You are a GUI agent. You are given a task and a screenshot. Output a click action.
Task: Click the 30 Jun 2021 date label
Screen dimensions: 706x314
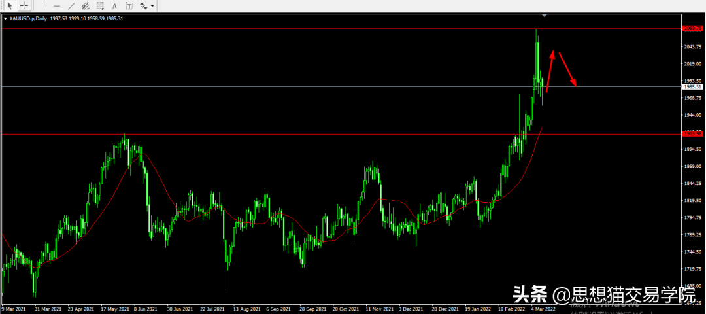point(180,309)
